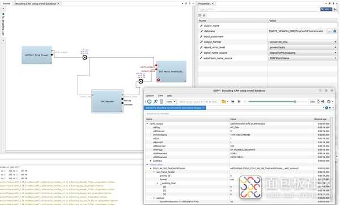
Task: Click the sample stream icon near the DDL block
Action: (141, 81)
